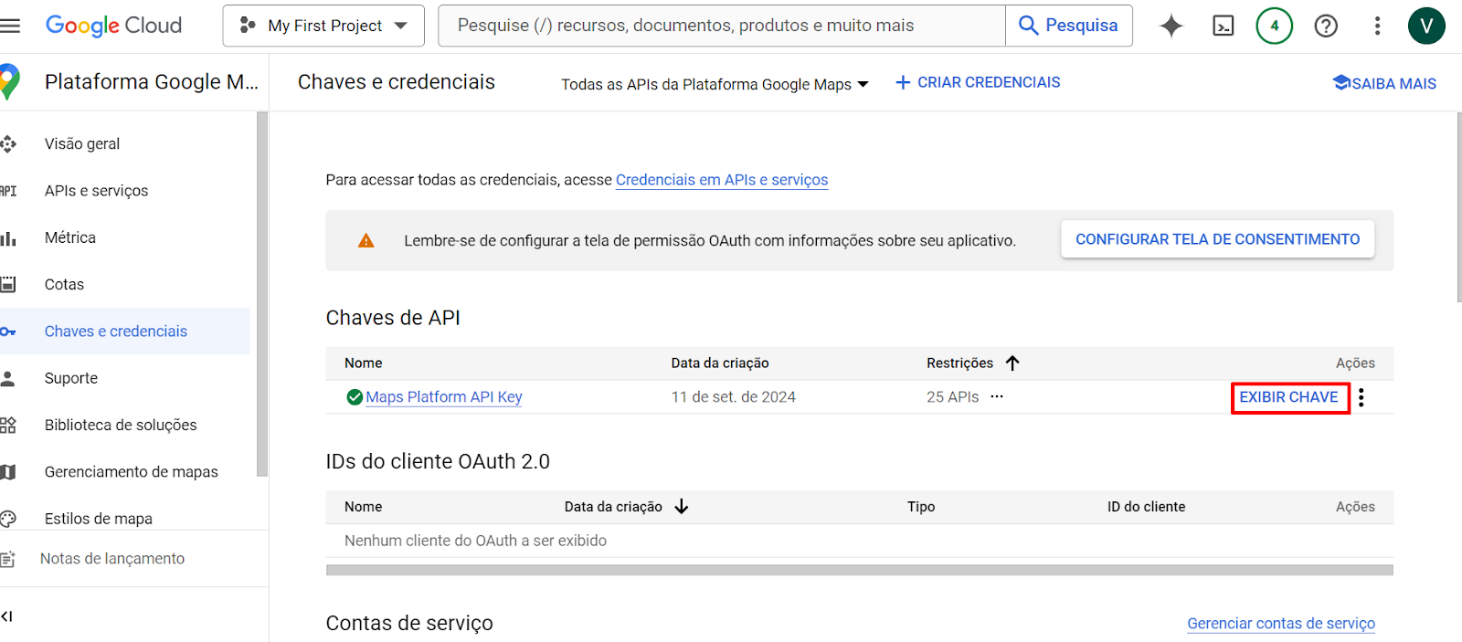Image resolution: width=1462 pixels, height=642 pixels.
Task: Click the Tipo column header
Action: pos(921,506)
